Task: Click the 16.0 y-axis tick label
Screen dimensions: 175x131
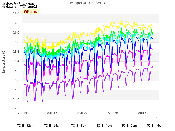Action: click(16, 33)
